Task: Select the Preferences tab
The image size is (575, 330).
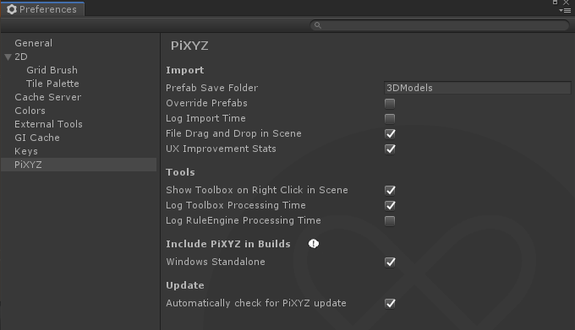Action: [42, 9]
